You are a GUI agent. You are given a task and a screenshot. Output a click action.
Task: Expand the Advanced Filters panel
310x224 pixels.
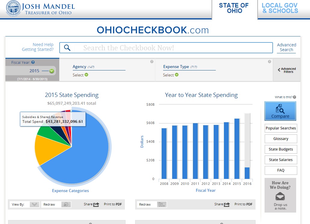(287, 70)
